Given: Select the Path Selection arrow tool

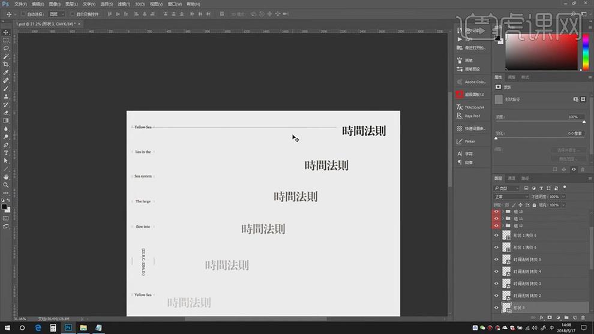Looking at the screenshot, I should tap(5, 161).
